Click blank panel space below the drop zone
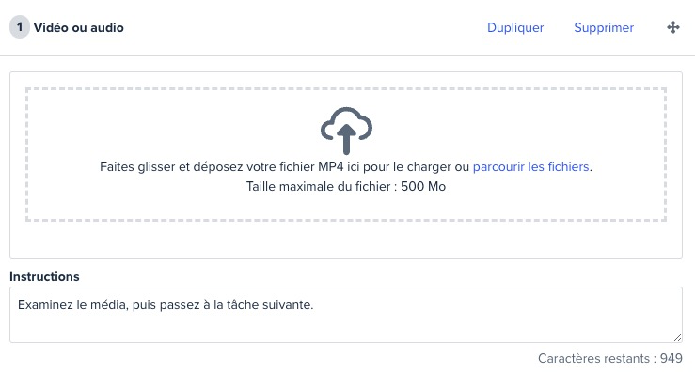The height and width of the screenshot is (372, 695). (346, 240)
